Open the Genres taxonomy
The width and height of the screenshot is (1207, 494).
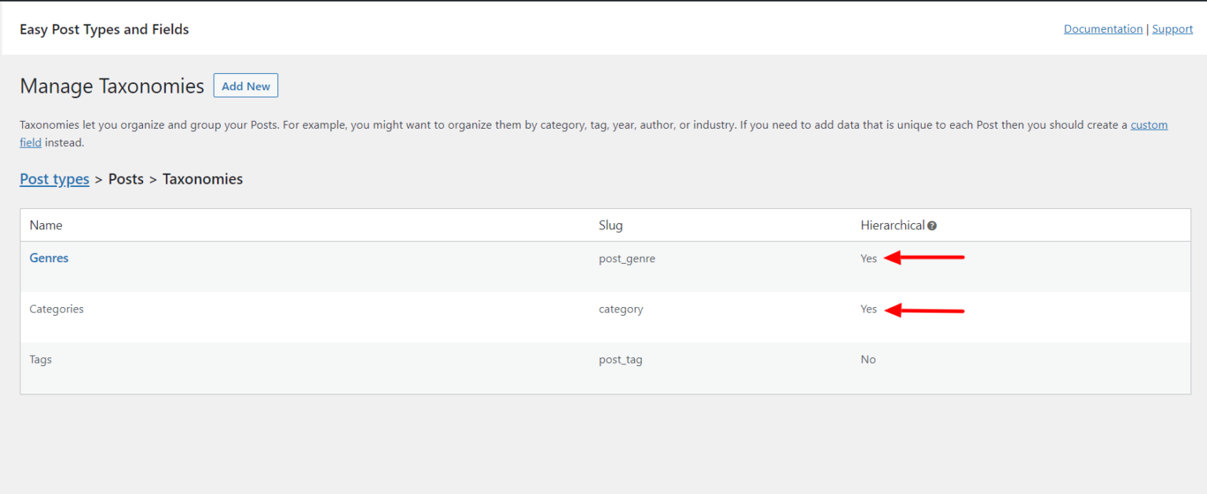click(x=49, y=258)
